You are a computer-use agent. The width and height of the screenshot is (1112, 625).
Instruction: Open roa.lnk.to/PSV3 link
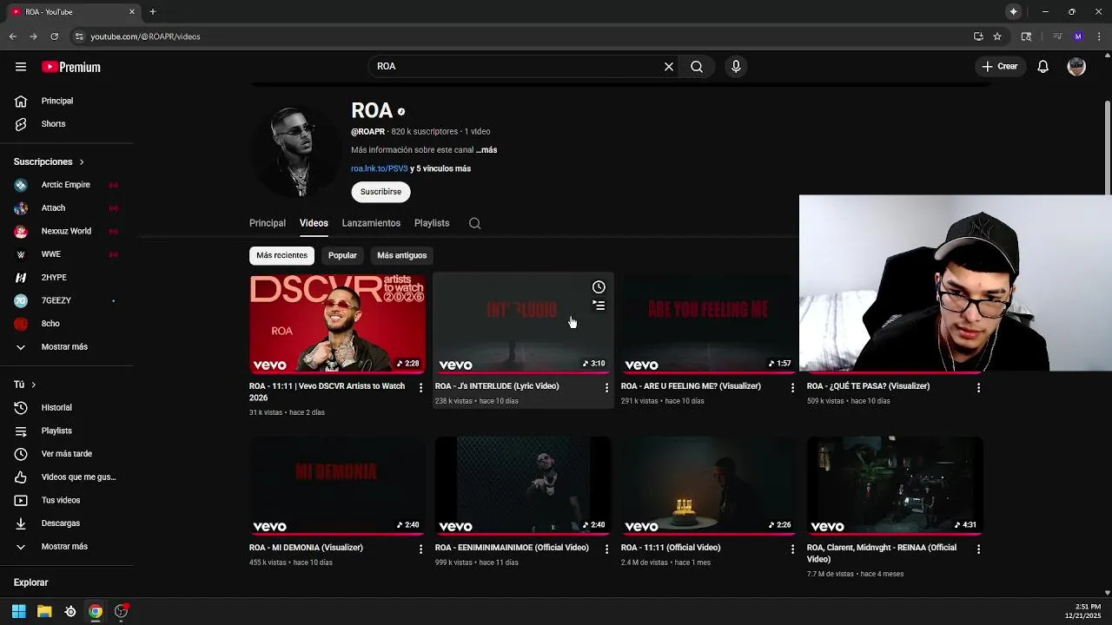(x=379, y=168)
